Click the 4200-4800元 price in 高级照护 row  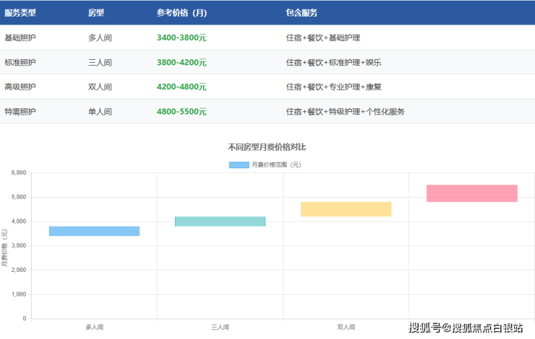click(181, 87)
